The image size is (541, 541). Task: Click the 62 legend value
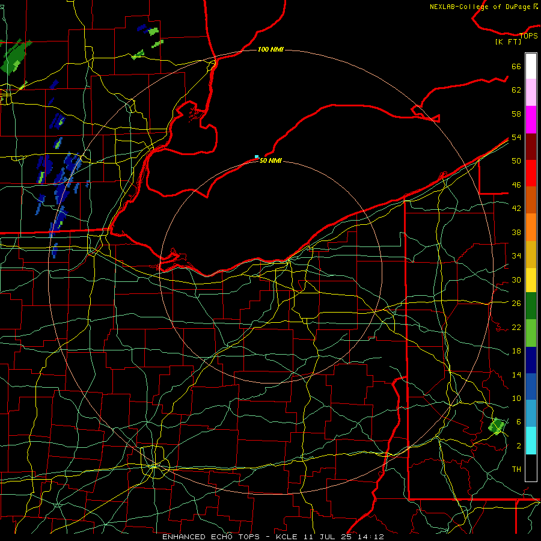[x=516, y=90]
